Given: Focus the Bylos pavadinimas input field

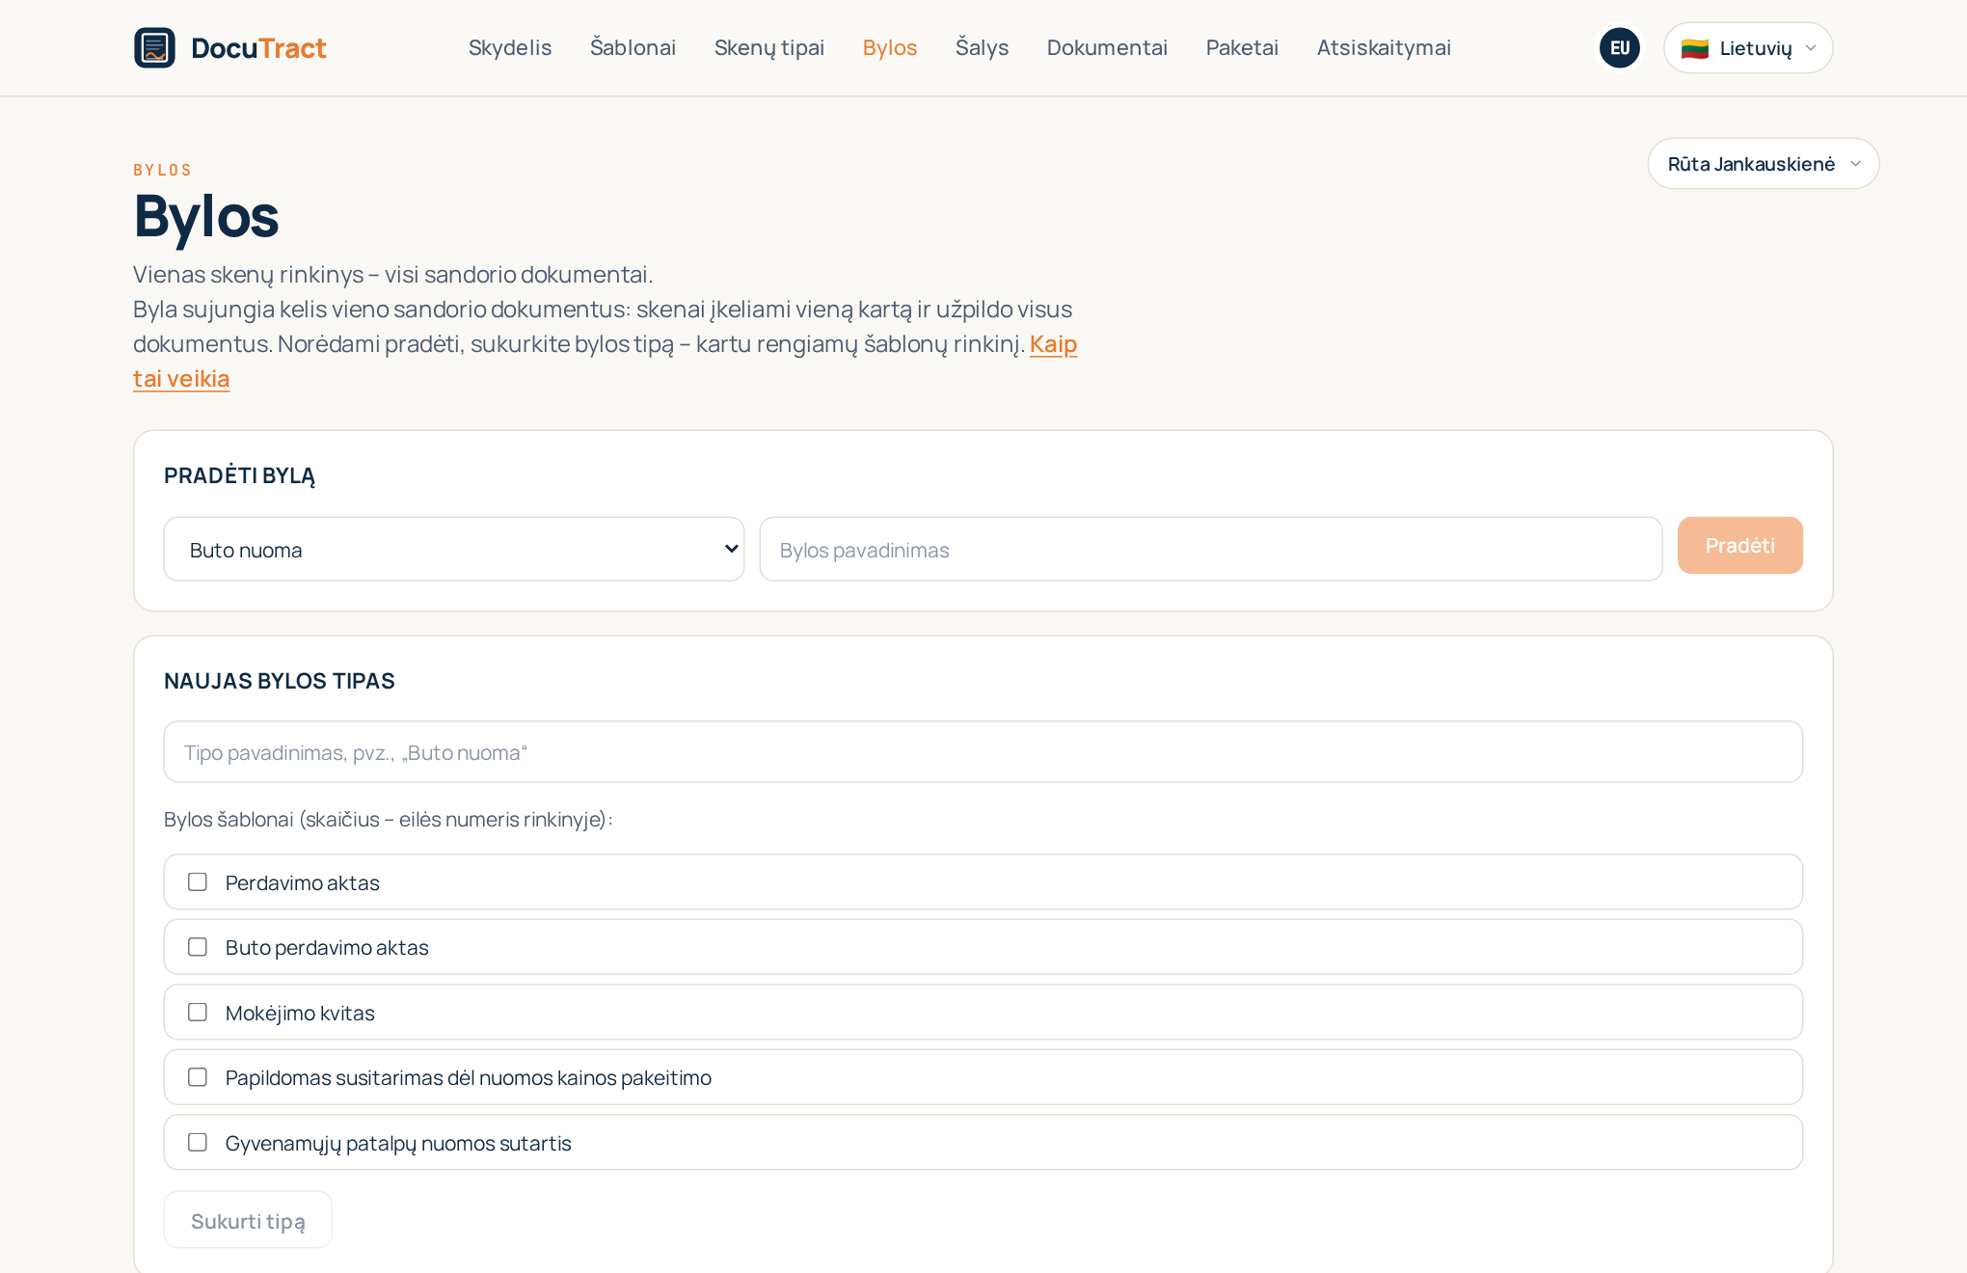Looking at the screenshot, I should 1210,549.
